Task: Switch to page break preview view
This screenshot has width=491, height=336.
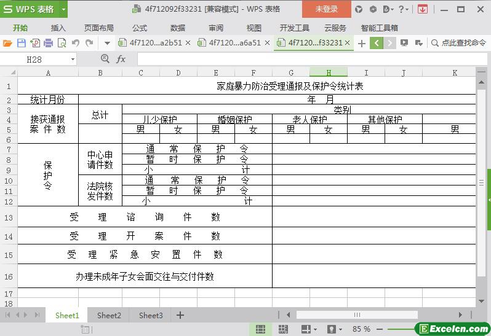Action: click(x=283, y=329)
